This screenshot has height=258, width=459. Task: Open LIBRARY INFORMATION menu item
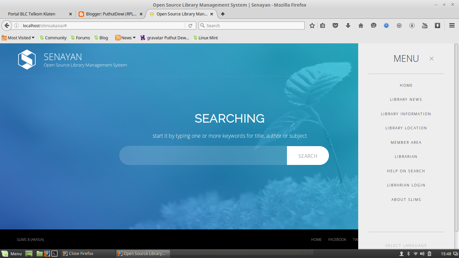pyautogui.click(x=406, y=114)
